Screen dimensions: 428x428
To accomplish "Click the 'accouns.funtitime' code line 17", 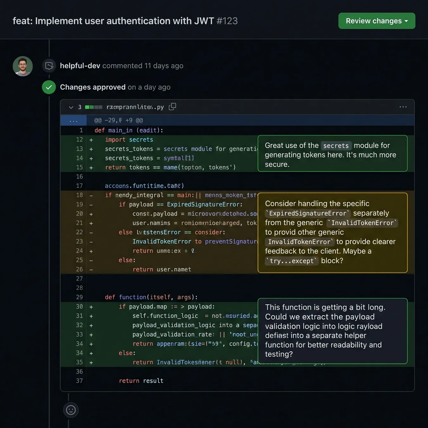I will pos(144,186).
